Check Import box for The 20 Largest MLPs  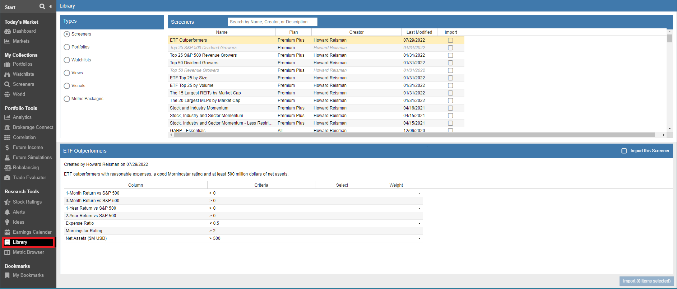pos(450,101)
